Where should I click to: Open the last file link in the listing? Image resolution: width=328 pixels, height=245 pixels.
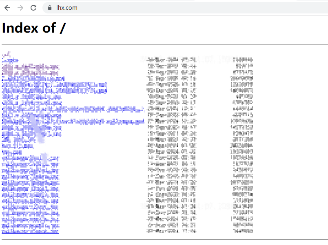(x=30, y=231)
